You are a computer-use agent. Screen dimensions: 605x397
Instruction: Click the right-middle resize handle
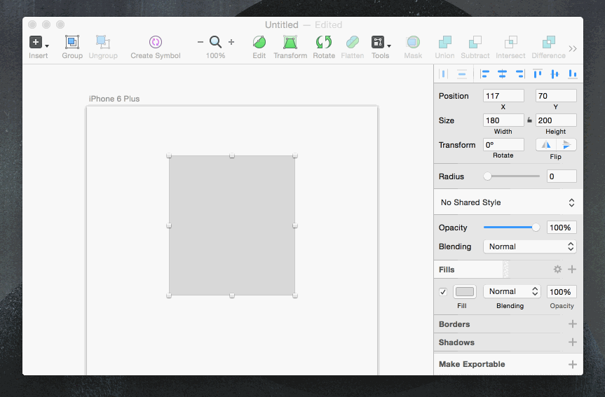(x=295, y=226)
